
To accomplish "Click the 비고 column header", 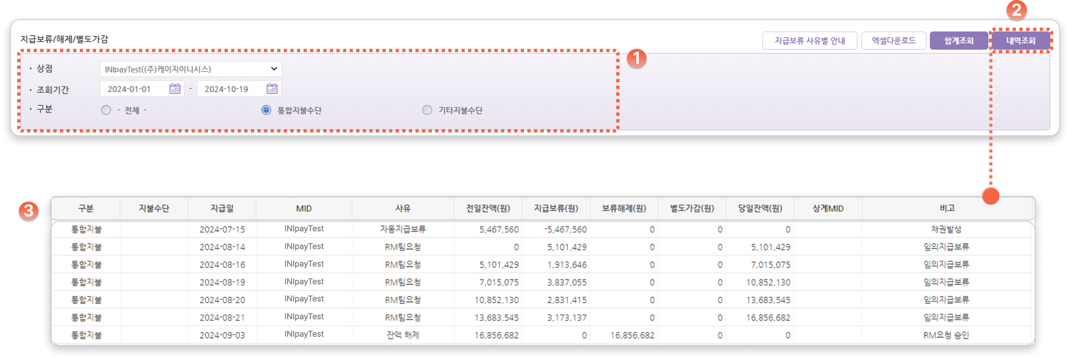I will tap(947, 208).
